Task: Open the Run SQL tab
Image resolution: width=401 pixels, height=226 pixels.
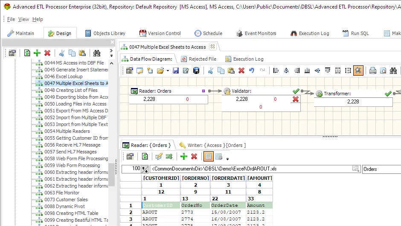Action: pyautogui.click(x=355, y=33)
